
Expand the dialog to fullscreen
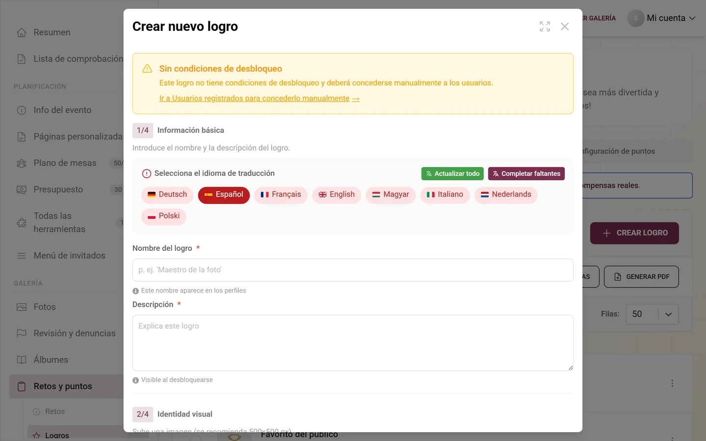545,26
